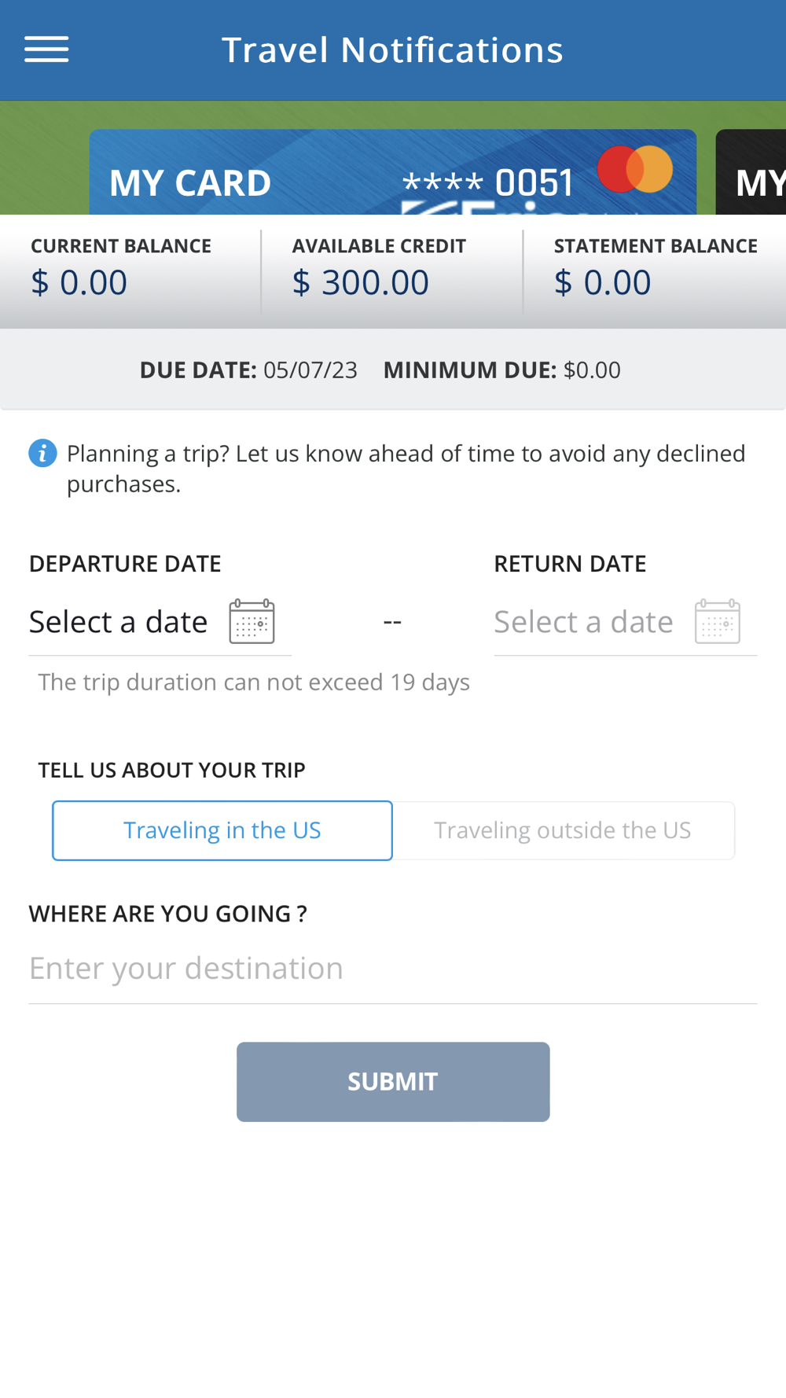Tap the Statement Balance amount
Image resolution: width=786 pixels, height=1398 pixels.
603,282
